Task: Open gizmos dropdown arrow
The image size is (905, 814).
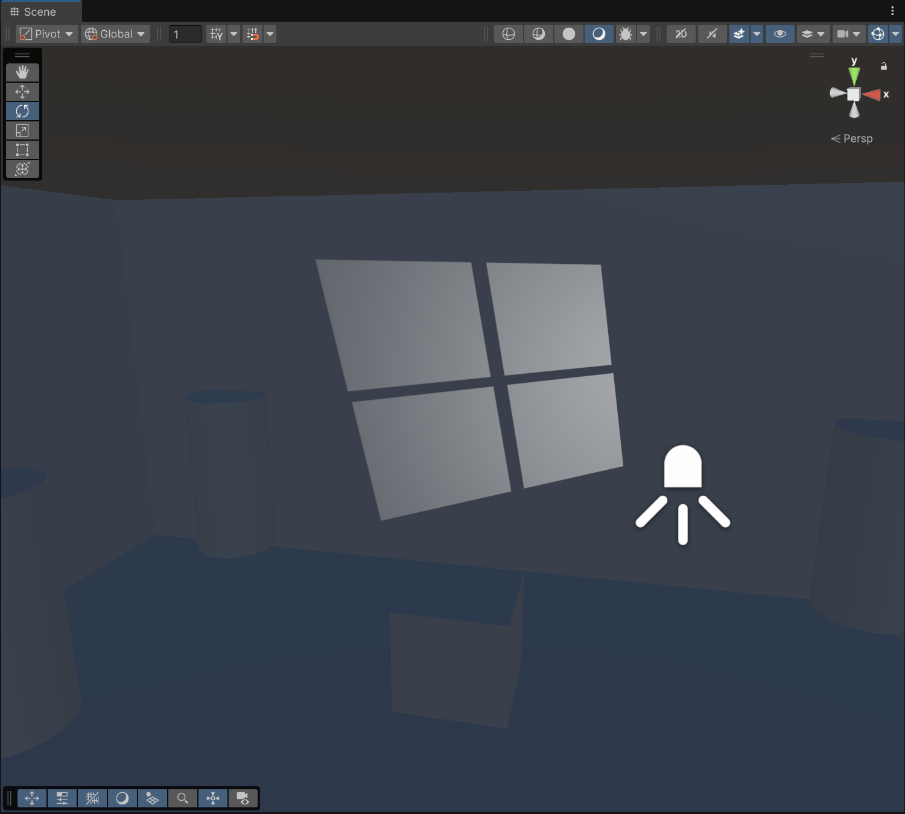Action: [895, 34]
